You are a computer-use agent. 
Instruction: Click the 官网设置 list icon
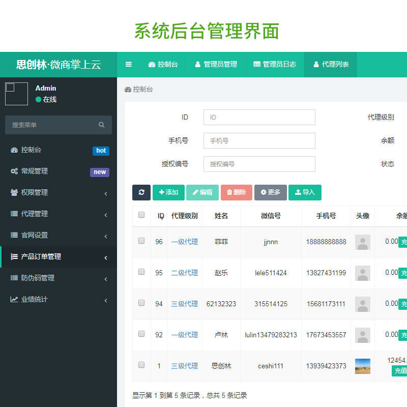click(x=14, y=235)
